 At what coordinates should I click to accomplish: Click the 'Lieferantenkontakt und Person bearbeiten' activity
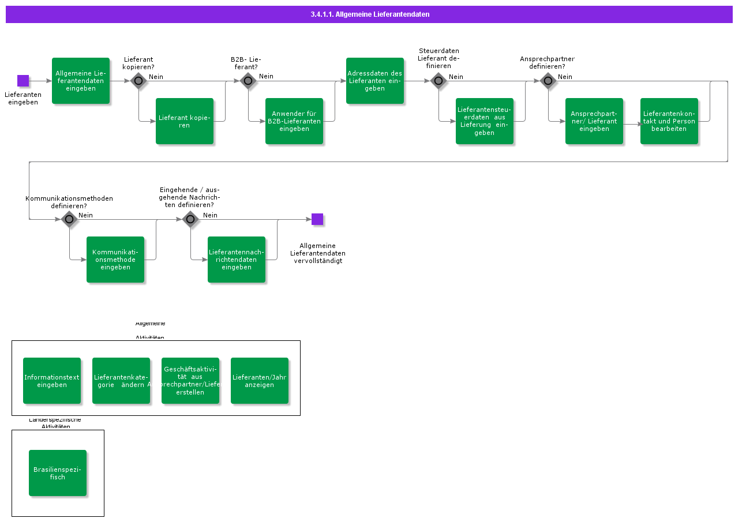click(x=669, y=121)
